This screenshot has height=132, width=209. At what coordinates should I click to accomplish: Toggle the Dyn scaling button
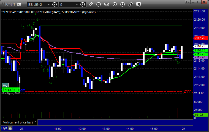click(4, 128)
